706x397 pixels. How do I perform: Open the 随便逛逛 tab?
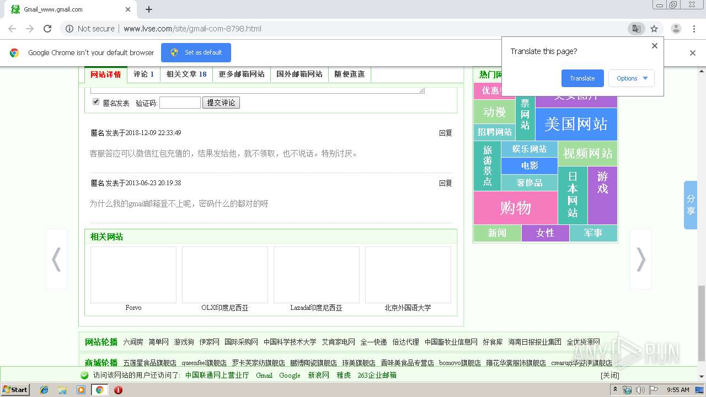pyautogui.click(x=350, y=74)
